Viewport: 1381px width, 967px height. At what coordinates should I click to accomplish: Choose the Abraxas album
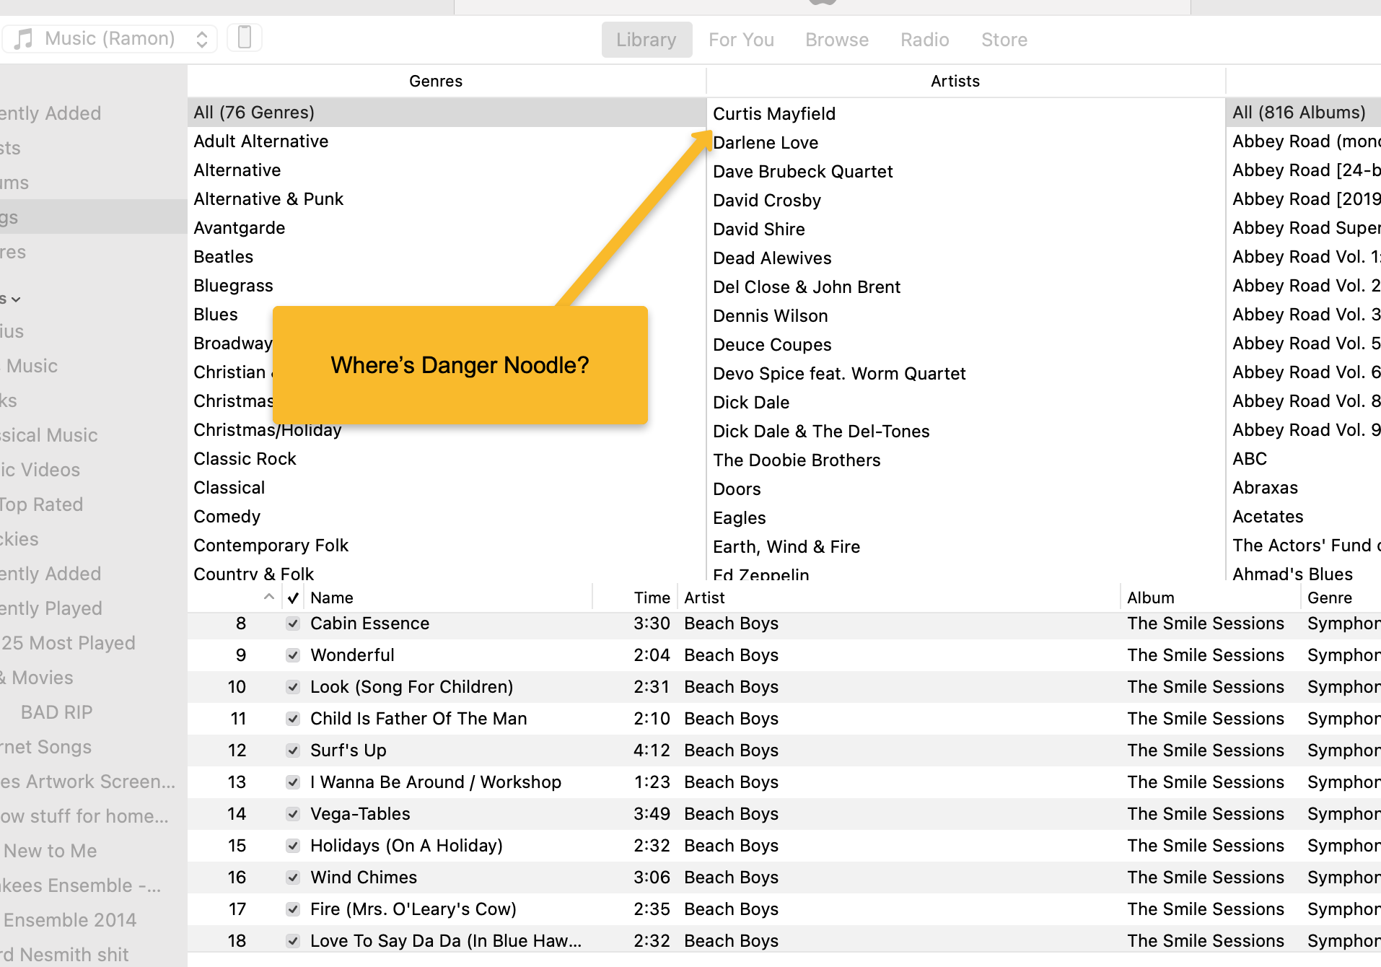[x=1304, y=488]
